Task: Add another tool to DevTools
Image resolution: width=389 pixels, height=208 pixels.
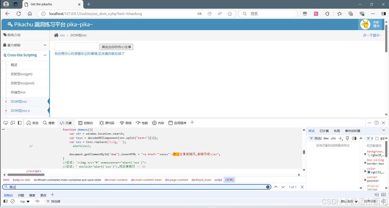Action: tap(192, 123)
